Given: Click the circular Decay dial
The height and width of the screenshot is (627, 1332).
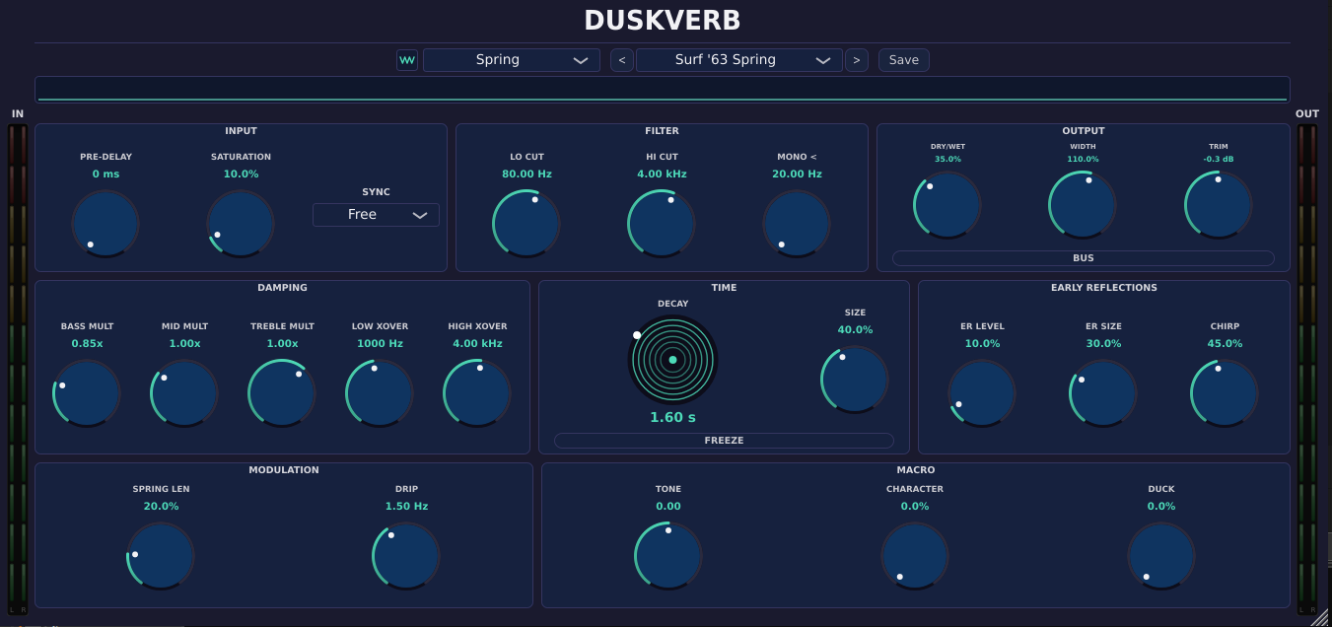Looking at the screenshot, I should [672, 360].
